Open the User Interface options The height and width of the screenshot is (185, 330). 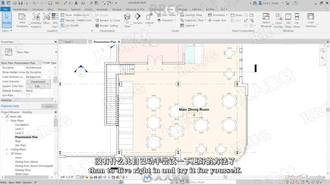click(x=311, y=21)
